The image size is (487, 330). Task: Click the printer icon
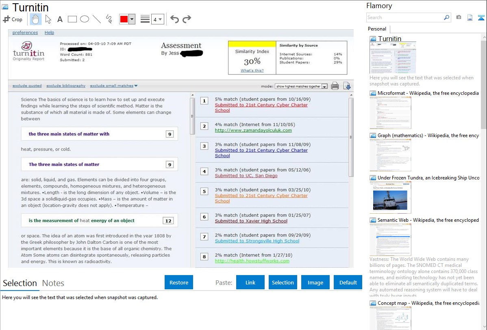tap(335, 86)
